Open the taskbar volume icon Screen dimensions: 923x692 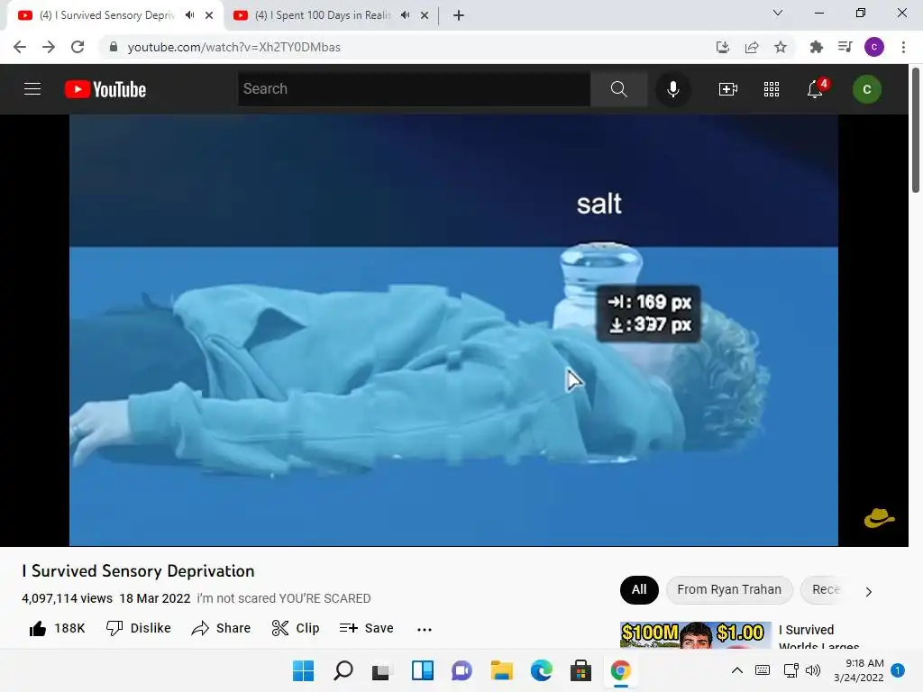click(x=813, y=670)
